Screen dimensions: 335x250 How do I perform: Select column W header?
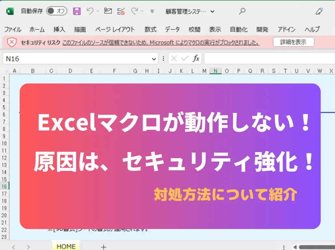click(320, 71)
